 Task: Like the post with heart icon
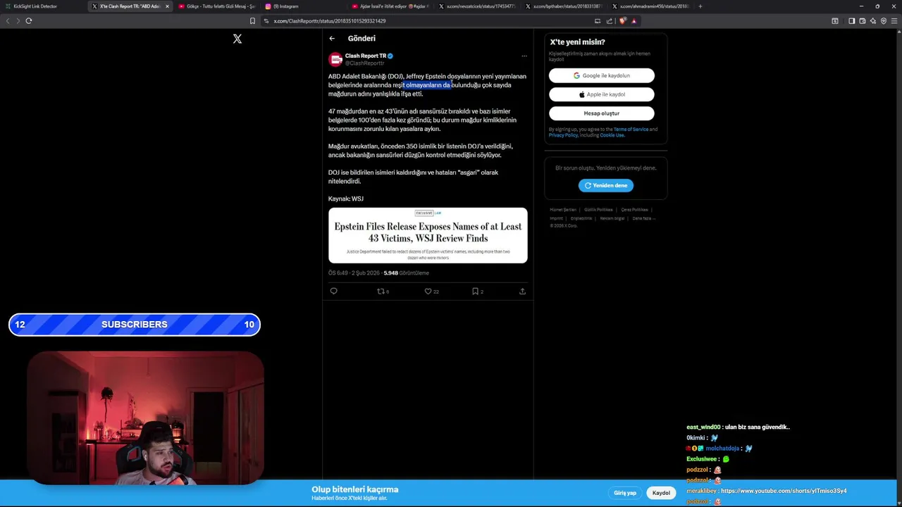[428, 291]
